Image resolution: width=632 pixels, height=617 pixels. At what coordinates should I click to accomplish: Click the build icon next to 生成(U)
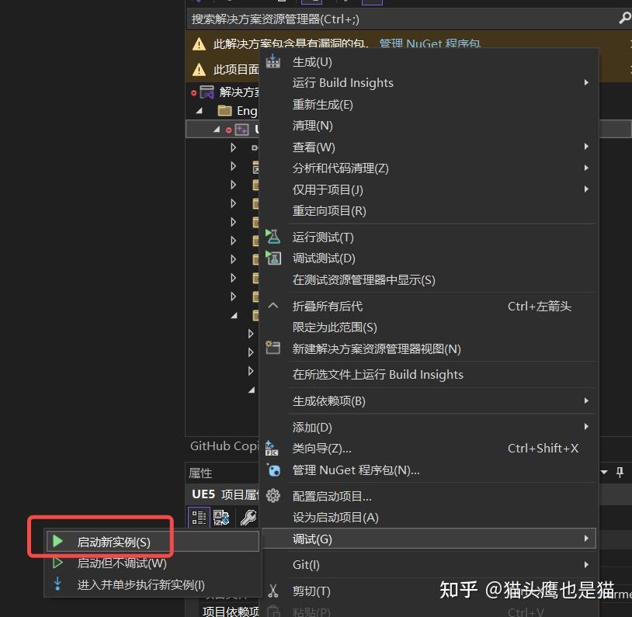pos(273,61)
